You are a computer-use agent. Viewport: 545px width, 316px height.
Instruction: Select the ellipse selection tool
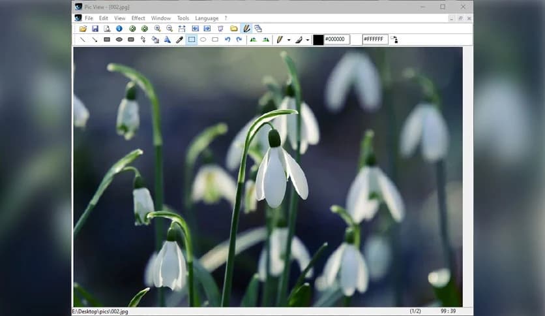pyautogui.click(x=203, y=40)
